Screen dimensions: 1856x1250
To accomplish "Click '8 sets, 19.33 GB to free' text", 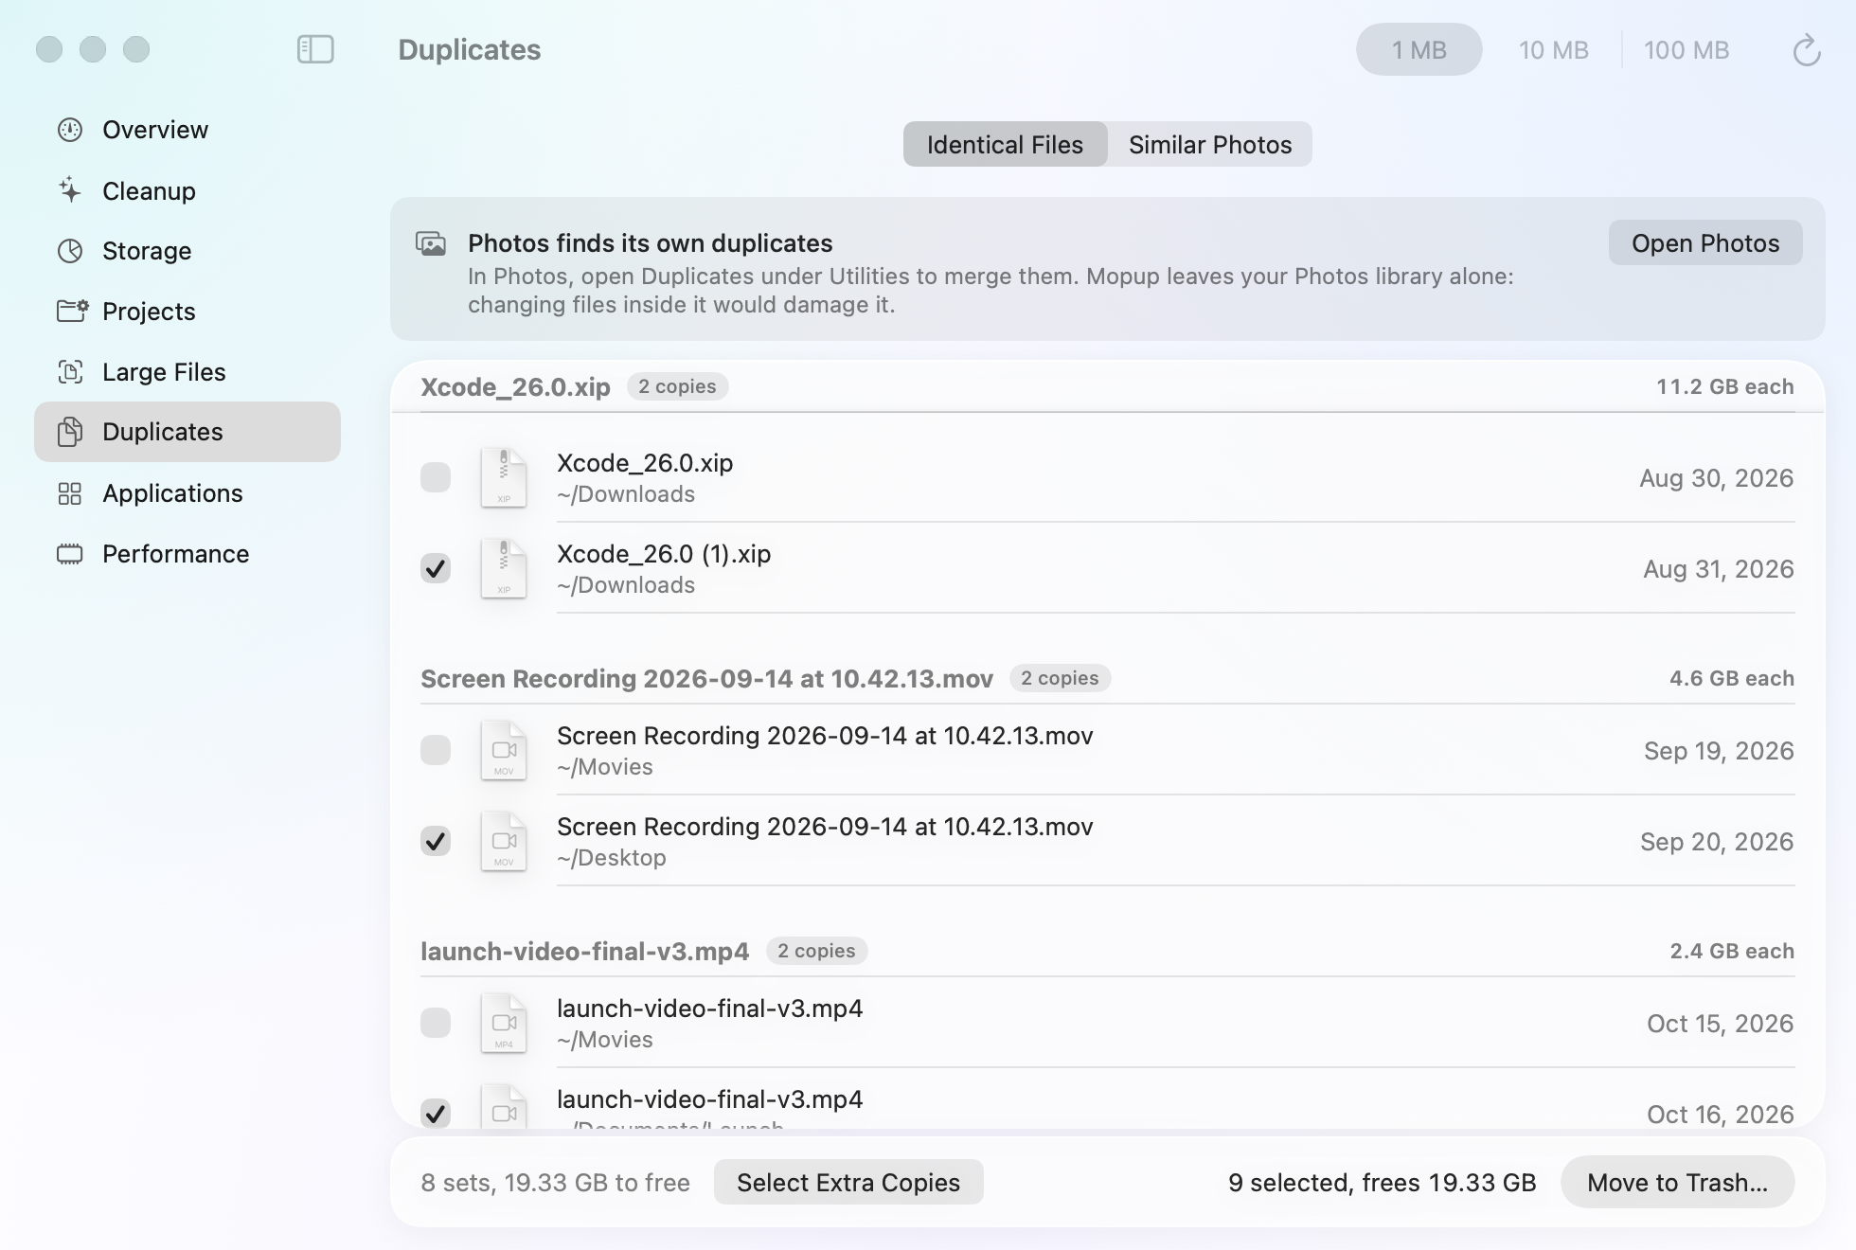I will pos(555,1182).
